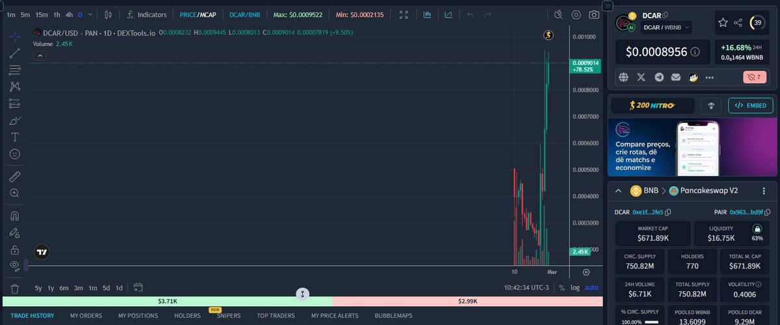The image size is (780, 325).
Task: Collapse the chart legend chevron under Volume
Action: click(39, 56)
